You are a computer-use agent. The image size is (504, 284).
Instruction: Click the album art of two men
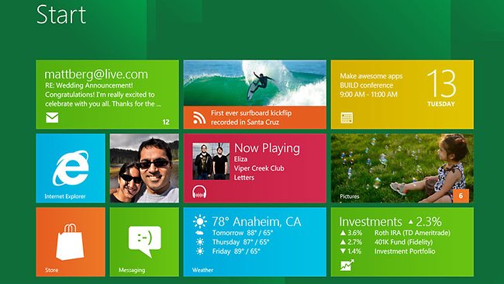click(x=211, y=161)
